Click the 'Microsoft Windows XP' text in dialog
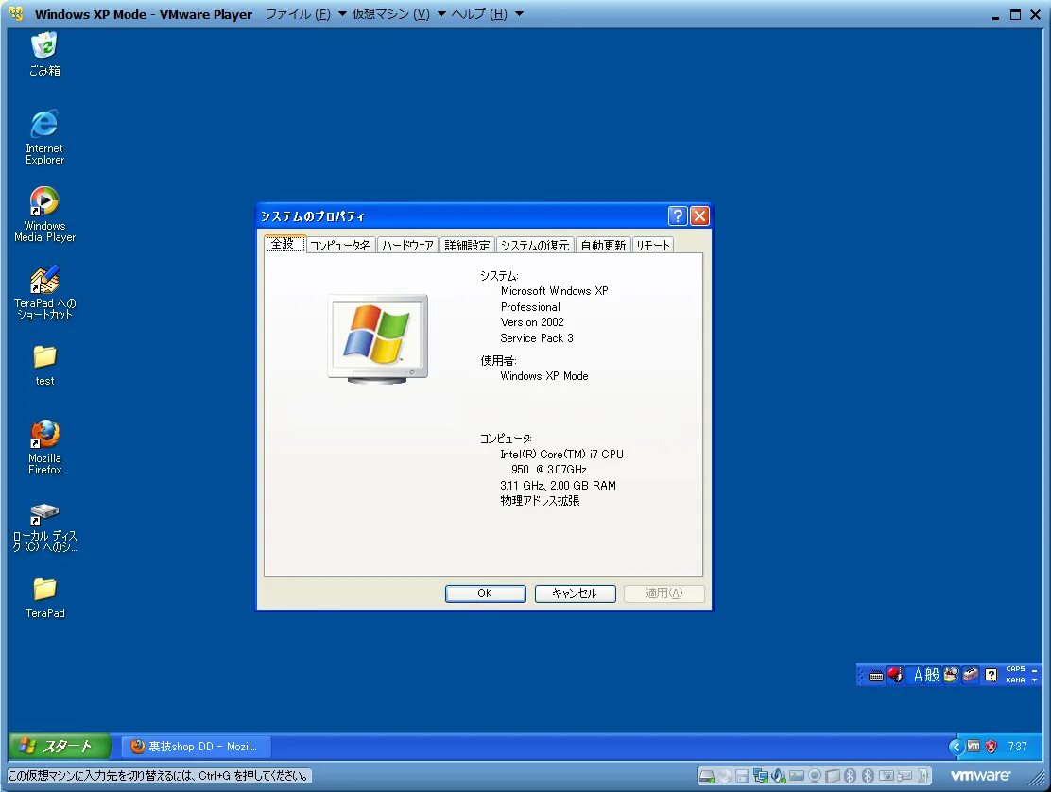The image size is (1051, 792). coord(554,291)
